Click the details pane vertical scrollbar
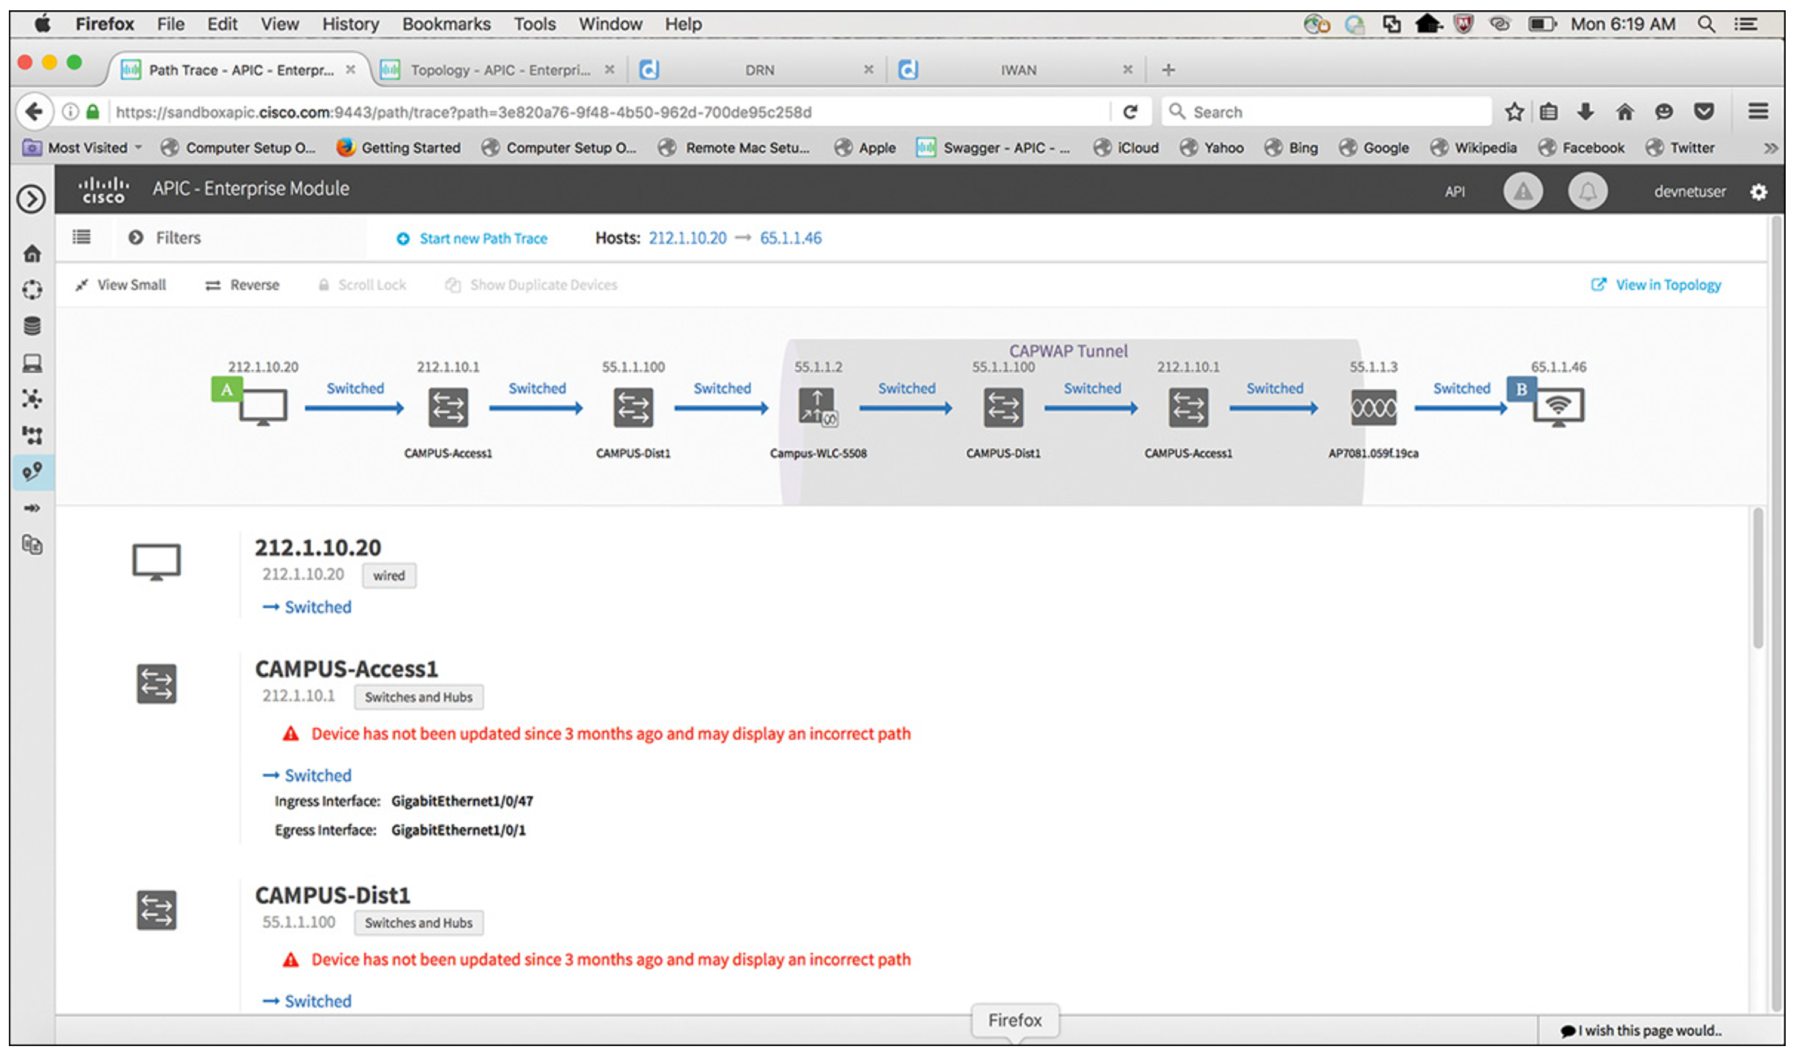The height and width of the screenshot is (1049, 1793). 1759,578
